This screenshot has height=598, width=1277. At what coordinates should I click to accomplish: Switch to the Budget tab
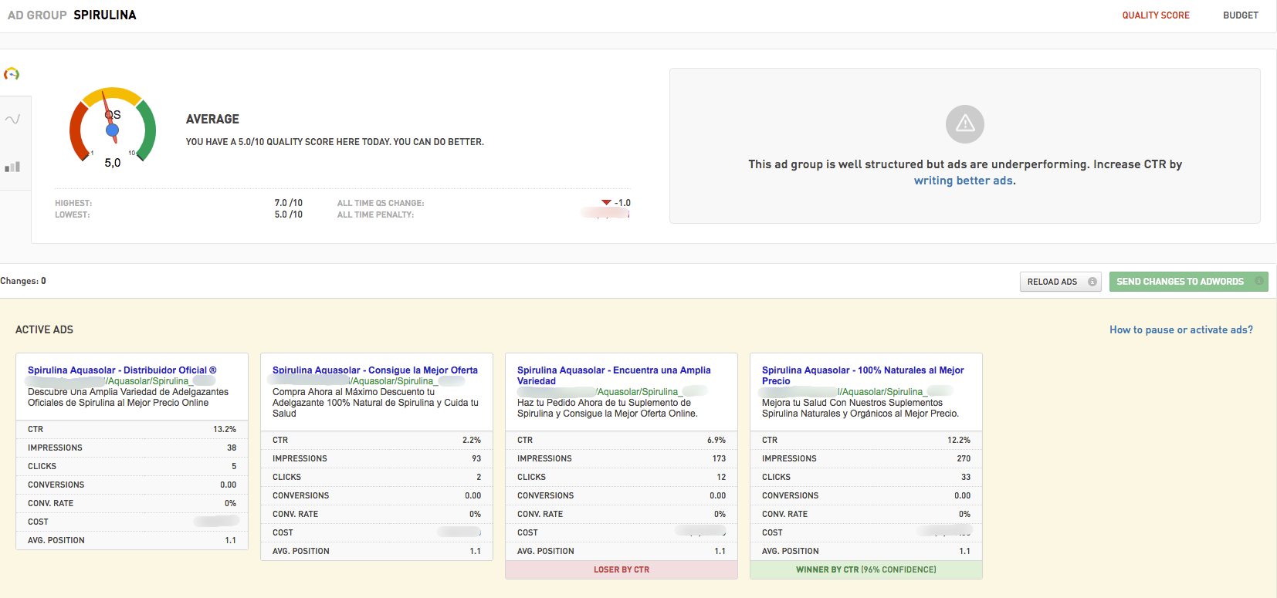point(1241,15)
